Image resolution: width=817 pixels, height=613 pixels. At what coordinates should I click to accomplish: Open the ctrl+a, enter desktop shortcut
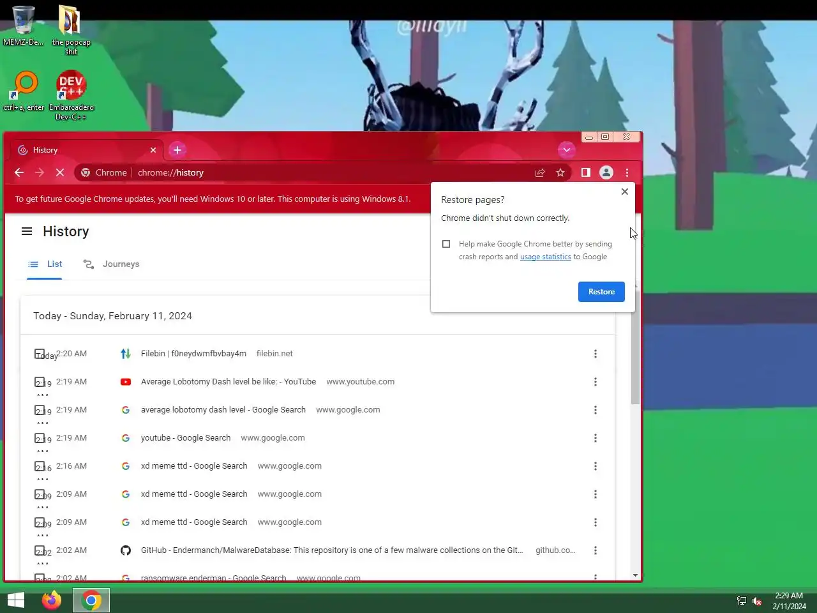point(24,91)
